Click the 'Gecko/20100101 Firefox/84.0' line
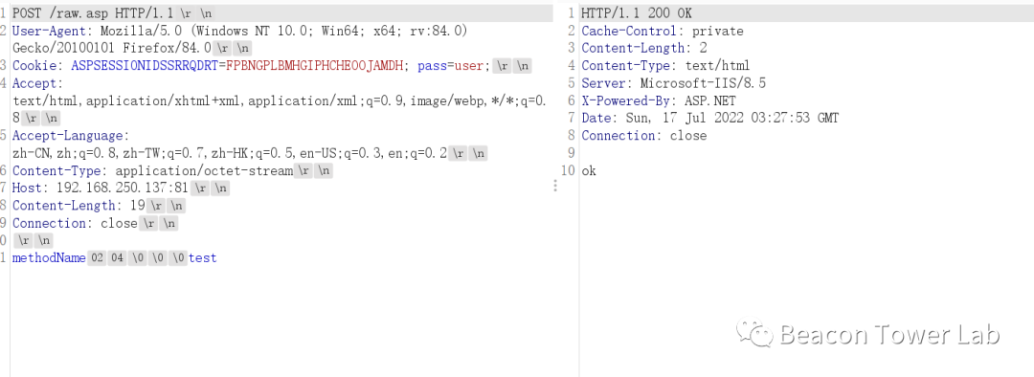This screenshot has width=1034, height=377. (x=112, y=48)
